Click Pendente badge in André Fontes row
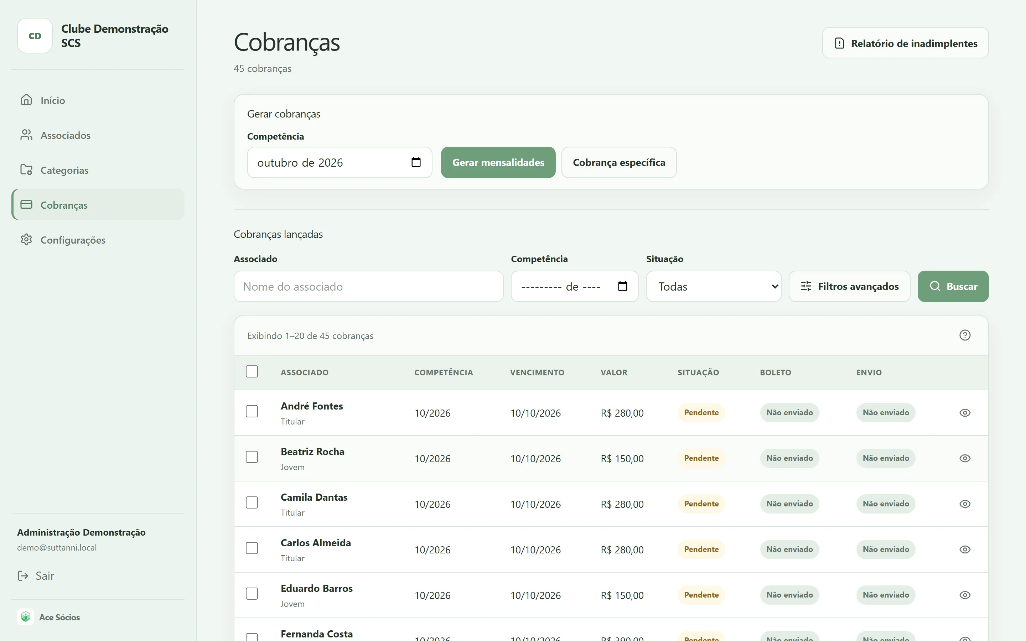Screen dimensions: 1026x641 [x=701, y=412]
